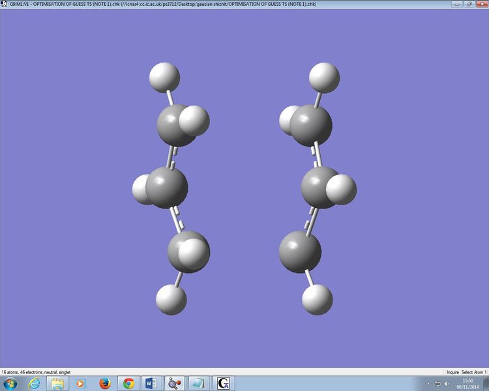Image resolution: width=489 pixels, height=391 pixels.
Task: Open the notepad-style taskbar icon
Action: 198,384
